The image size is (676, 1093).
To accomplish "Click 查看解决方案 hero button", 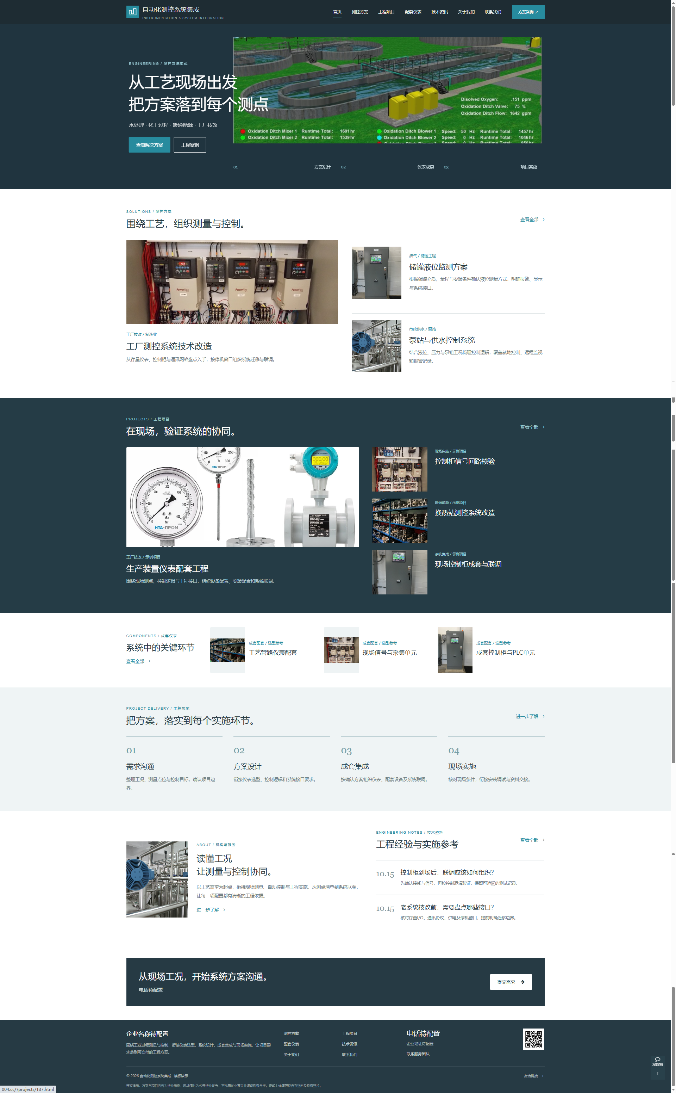I will [149, 145].
